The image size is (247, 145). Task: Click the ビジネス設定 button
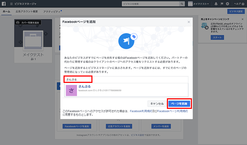[x=236, y=12]
